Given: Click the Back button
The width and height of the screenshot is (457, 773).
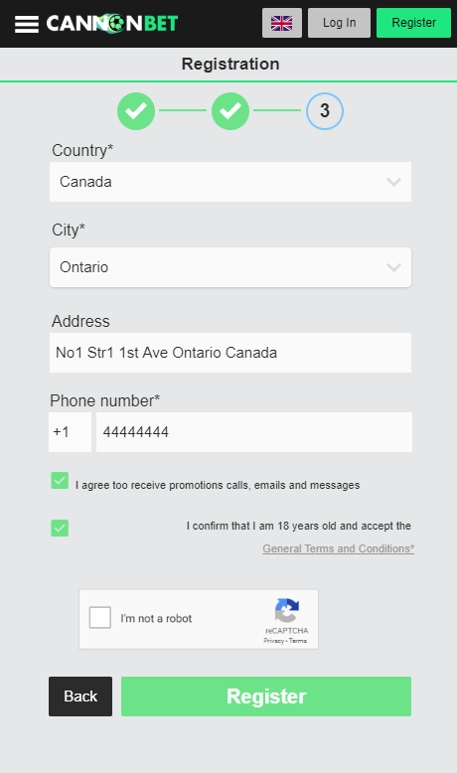Looking at the screenshot, I should coord(80,696).
